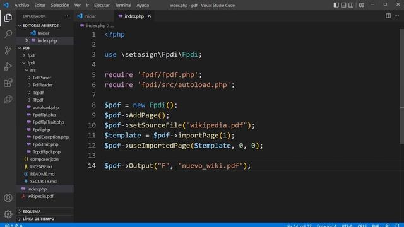Open the sixth activity bar icon below Extensions
Viewport: 404px width, 227px height.
click(x=8, y=99)
